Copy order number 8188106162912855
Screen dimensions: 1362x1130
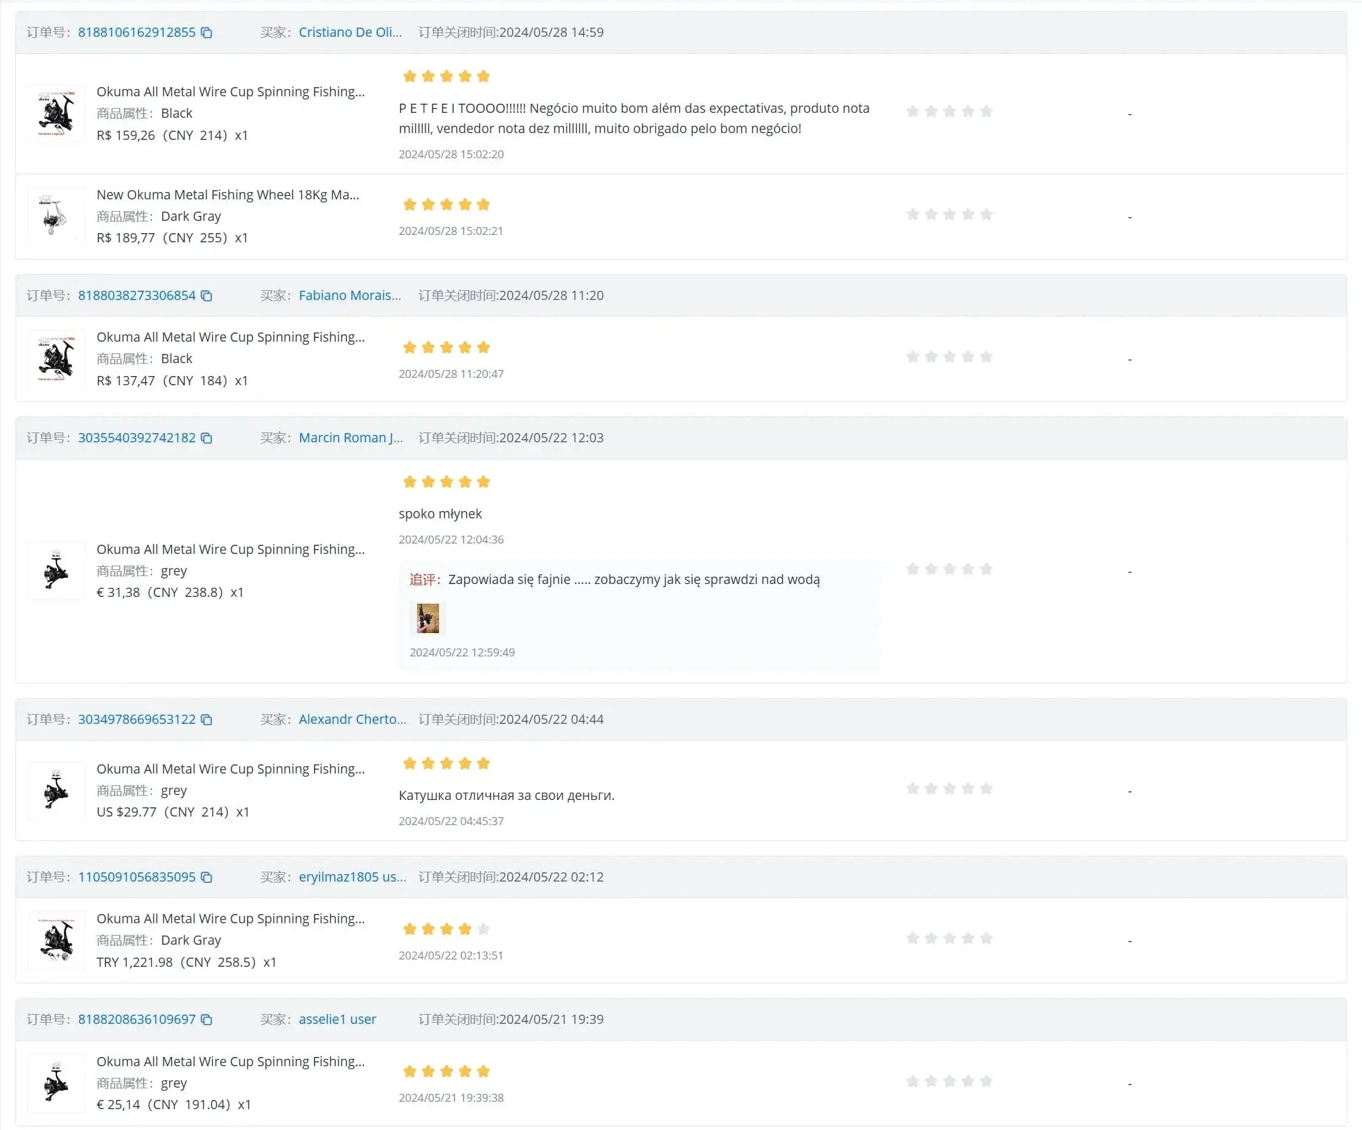(206, 33)
